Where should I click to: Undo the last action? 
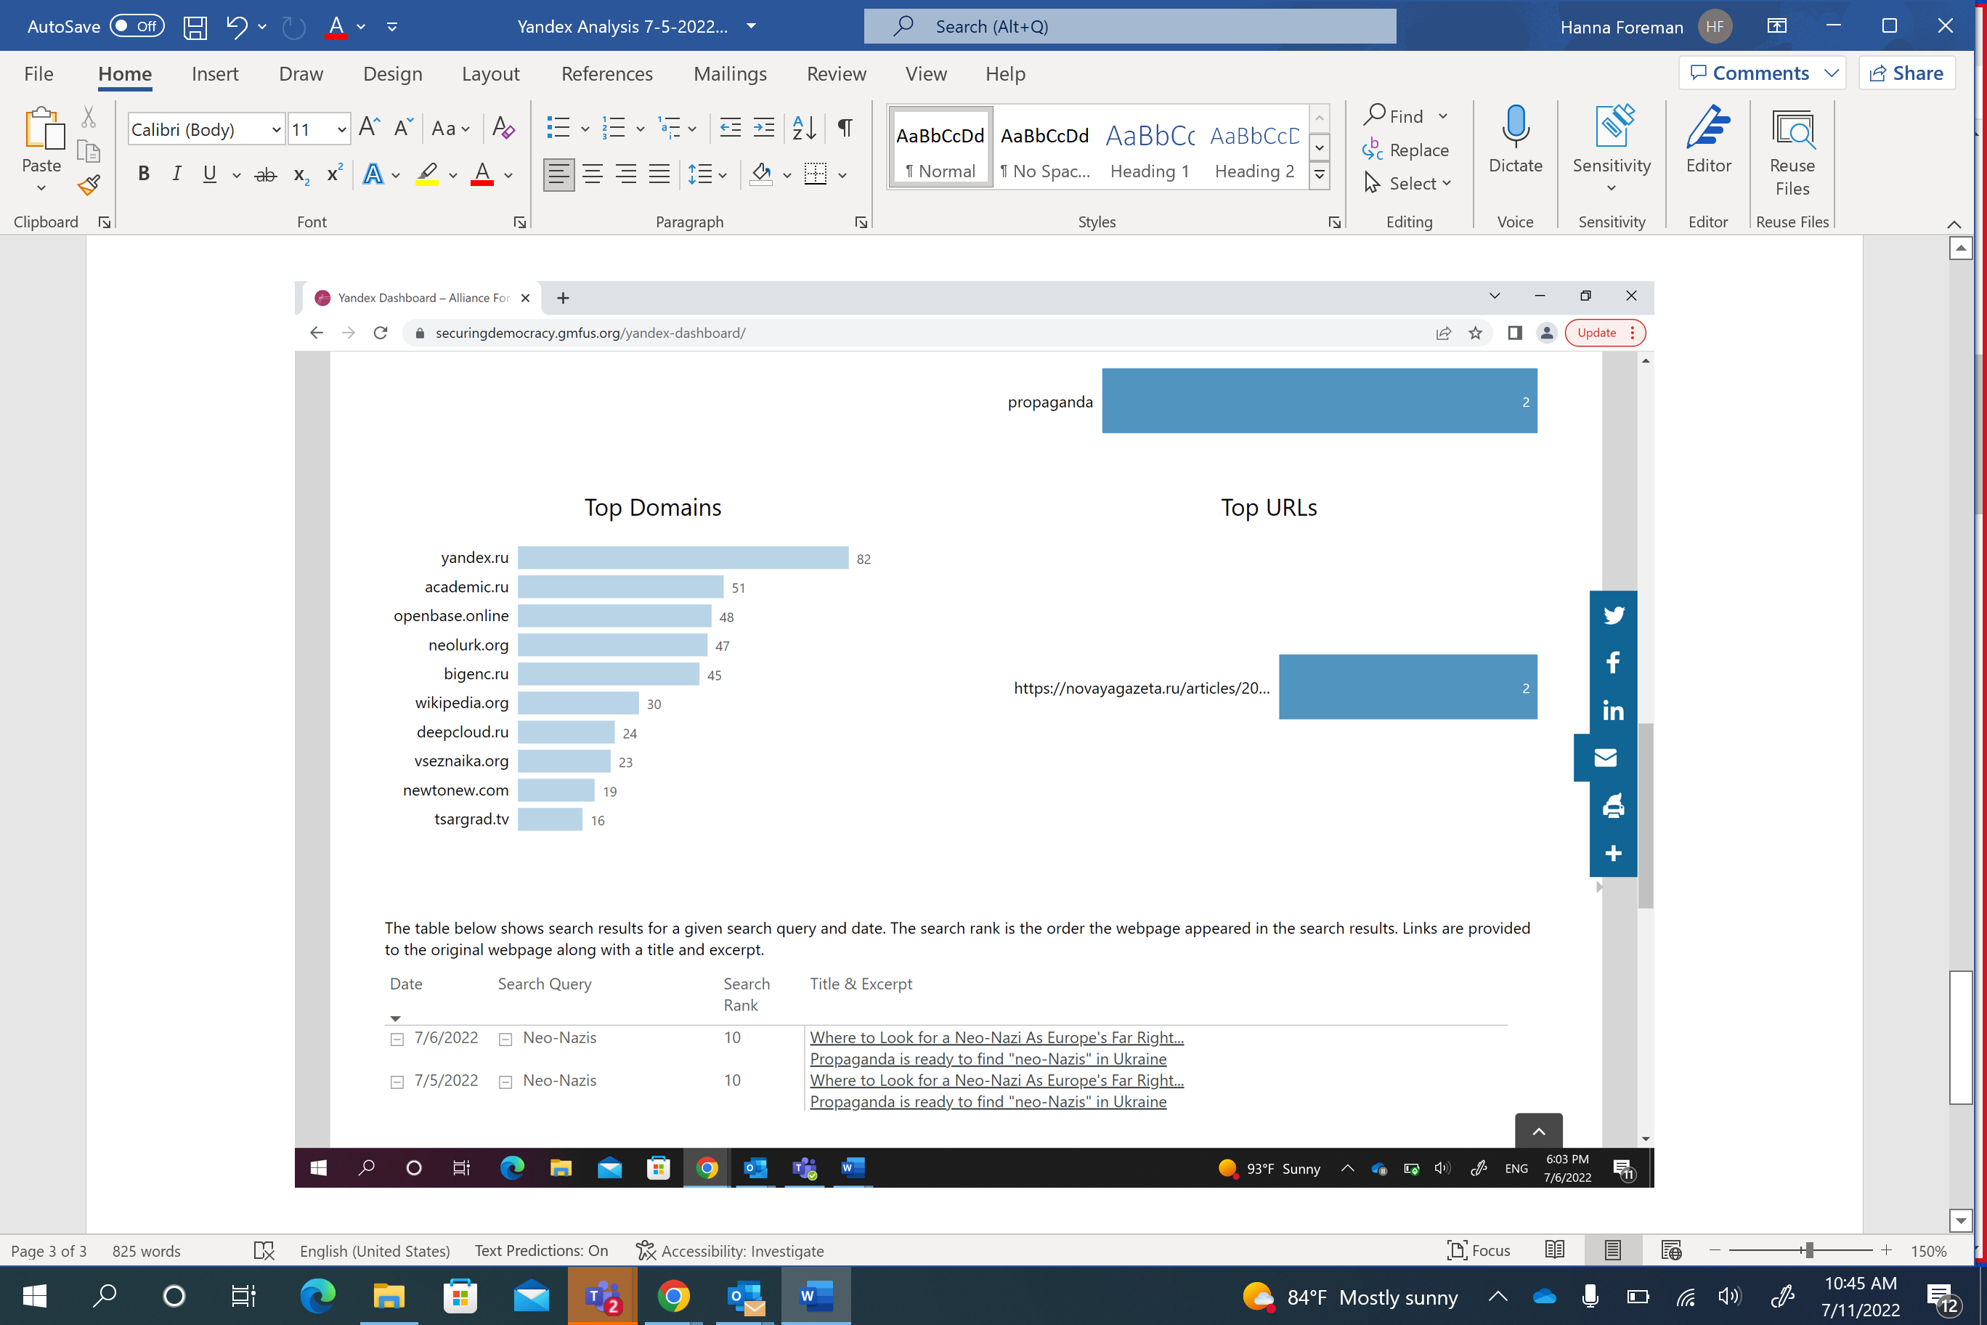[237, 27]
